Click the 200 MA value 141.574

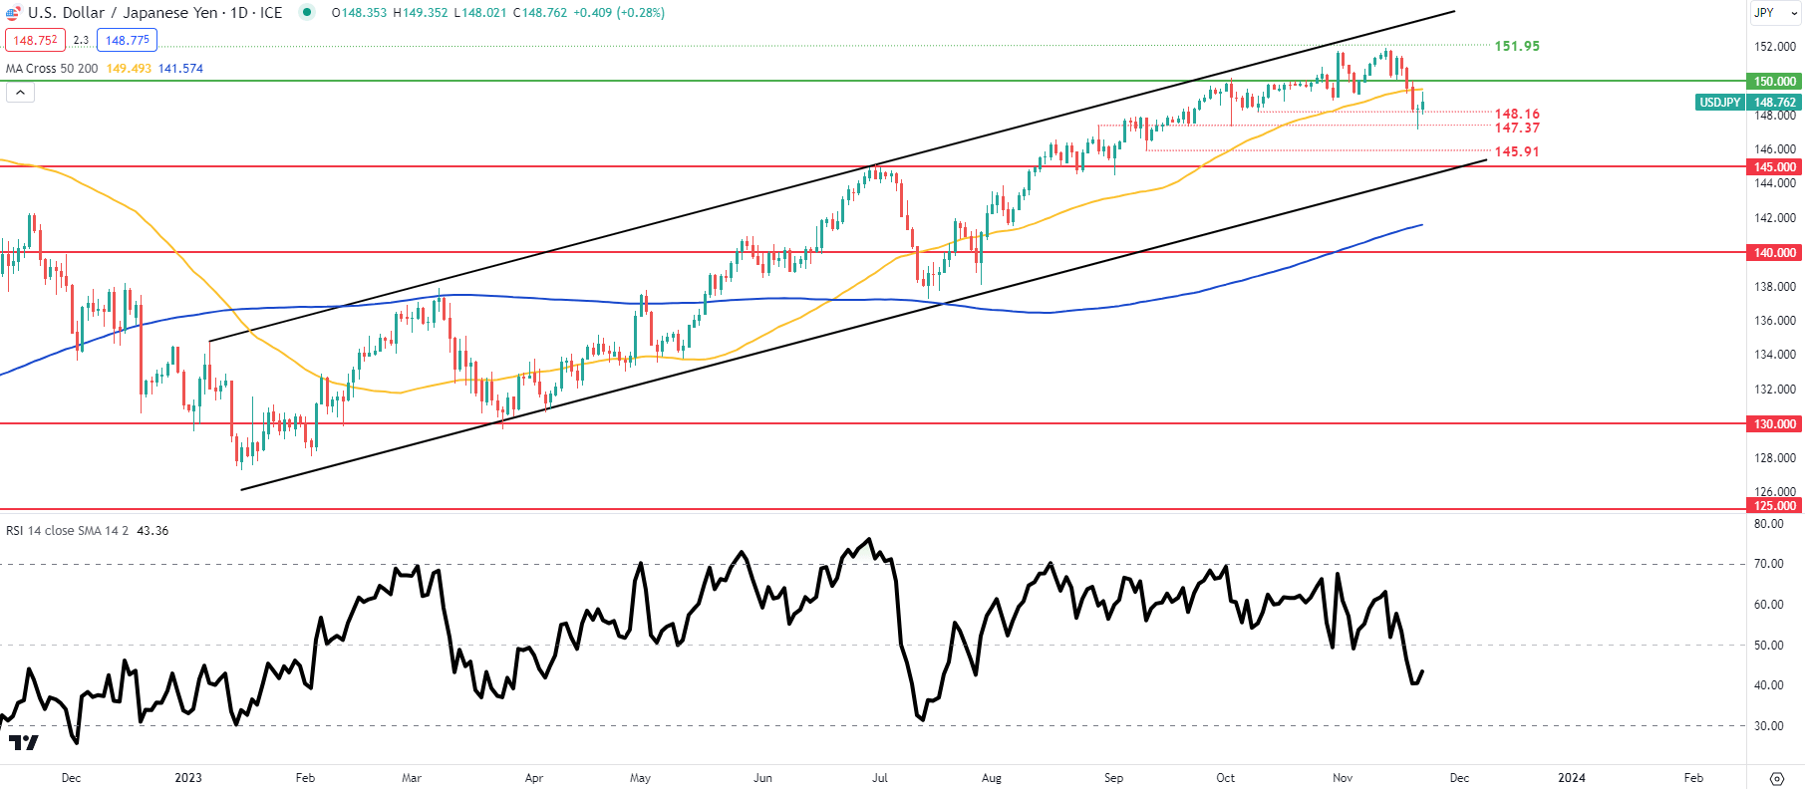tap(180, 69)
